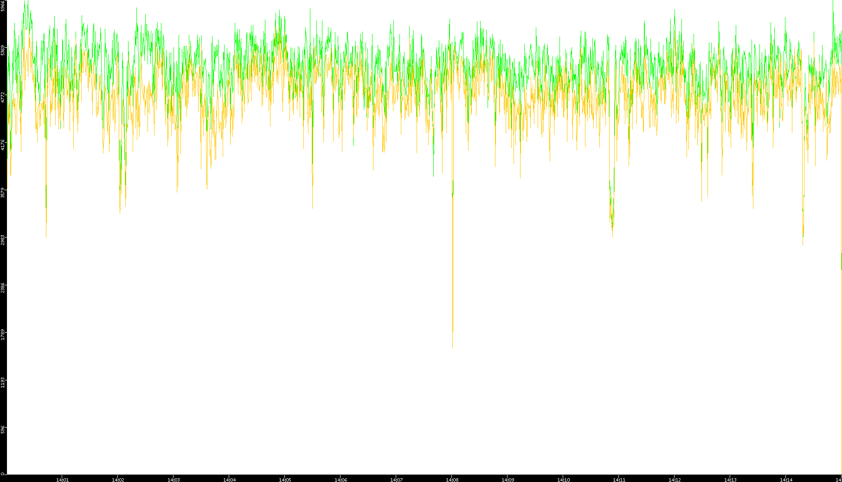The image size is (842, 482).
Task: Click the 14:10 time axis label
Action: pyautogui.click(x=563, y=480)
